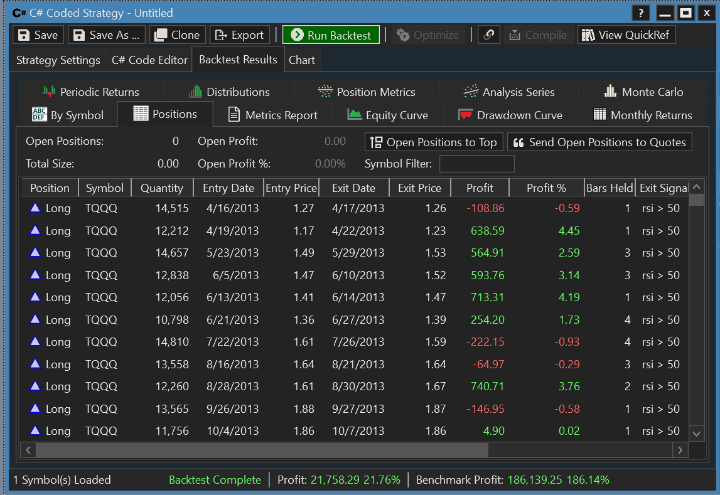
Task: Clone the current strategy
Action: [178, 35]
